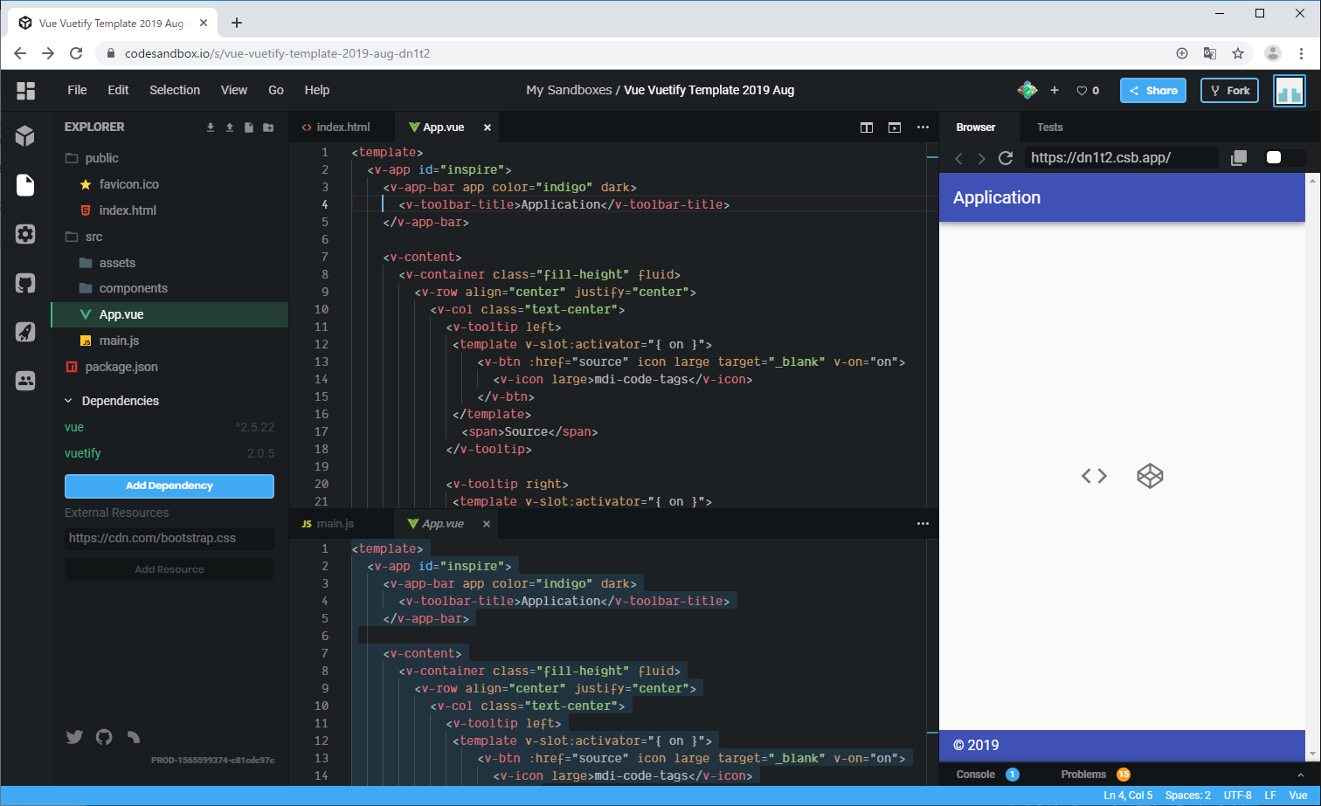Viewport: 1321px width, 806px height.
Task: Toggle the preview switch beside the URL bar
Action: 1286,157
